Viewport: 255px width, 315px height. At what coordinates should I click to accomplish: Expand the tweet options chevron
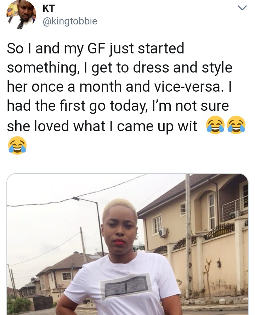tap(242, 8)
